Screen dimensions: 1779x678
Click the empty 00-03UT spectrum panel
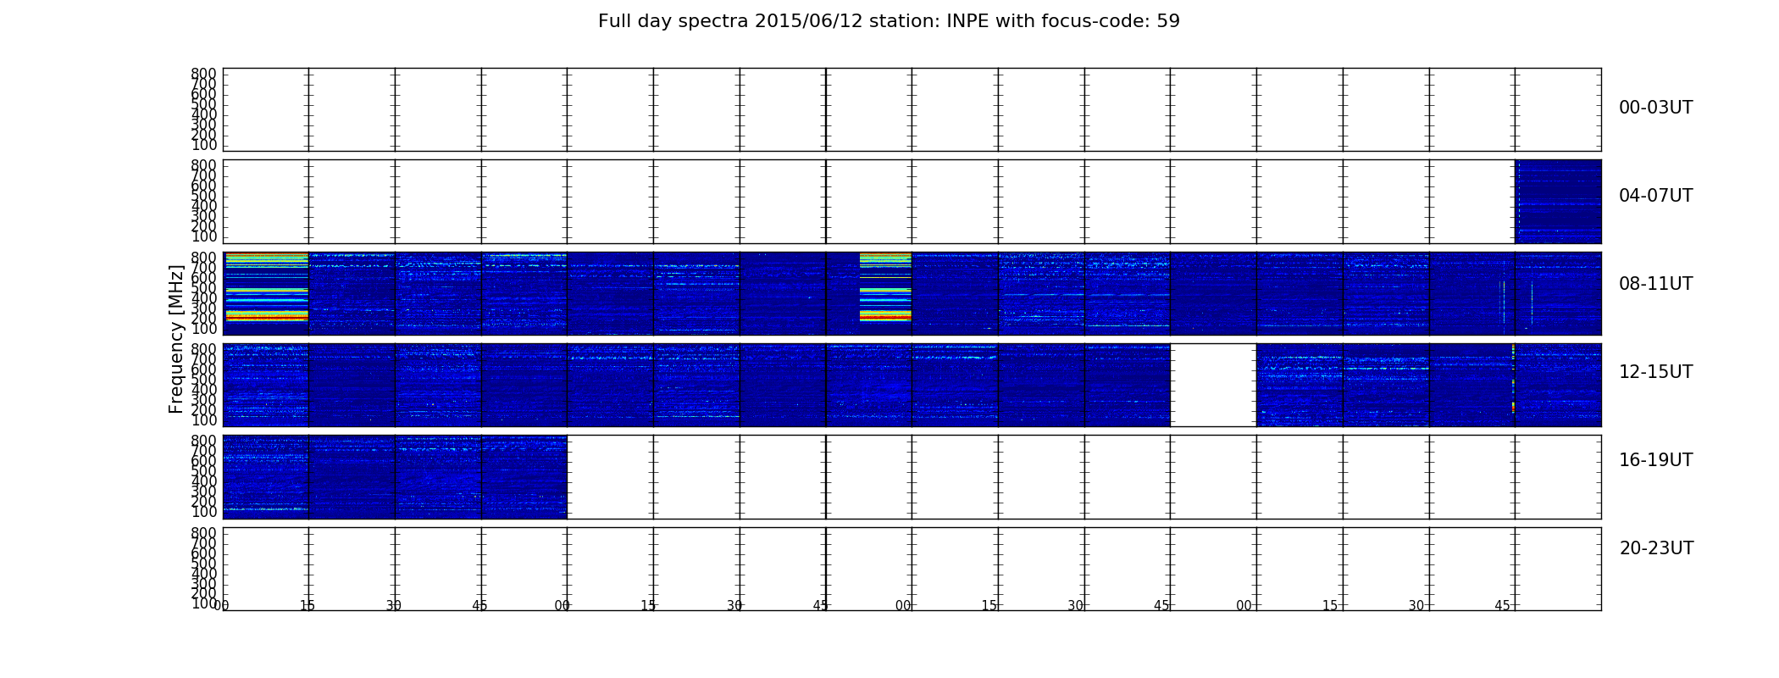tap(912, 109)
